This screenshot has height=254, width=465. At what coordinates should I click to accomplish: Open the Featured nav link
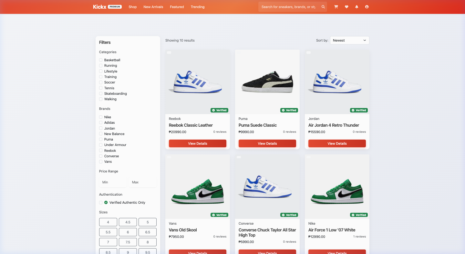pyautogui.click(x=177, y=7)
